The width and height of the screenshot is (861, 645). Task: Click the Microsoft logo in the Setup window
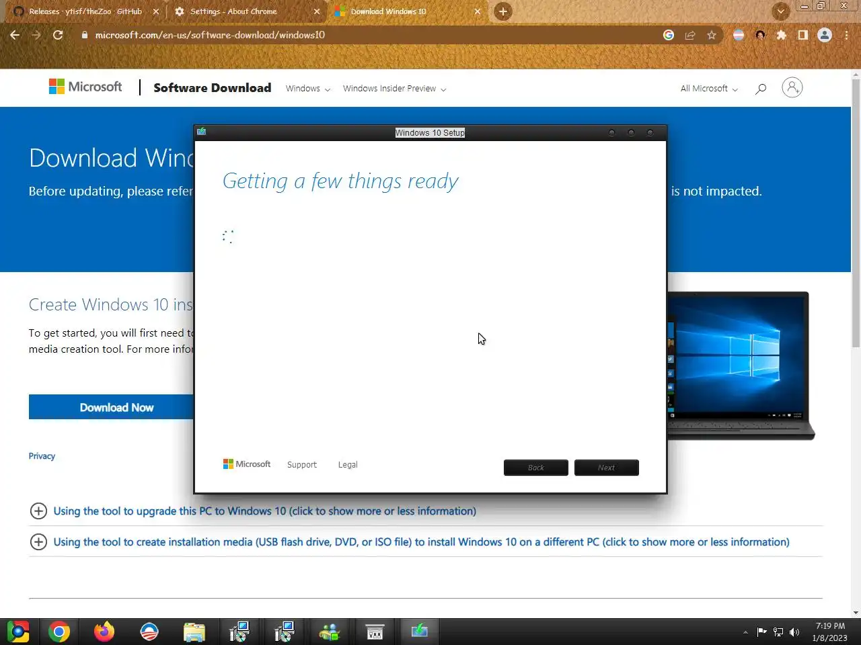(x=247, y=464)
